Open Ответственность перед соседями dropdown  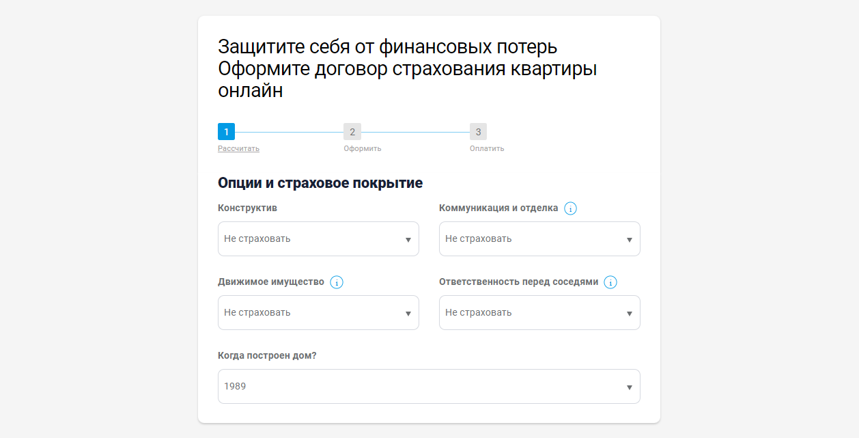click(539, 313)
